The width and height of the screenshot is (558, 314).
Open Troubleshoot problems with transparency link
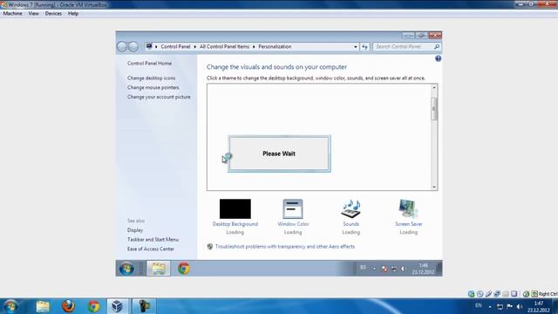[x=285, y=246]
